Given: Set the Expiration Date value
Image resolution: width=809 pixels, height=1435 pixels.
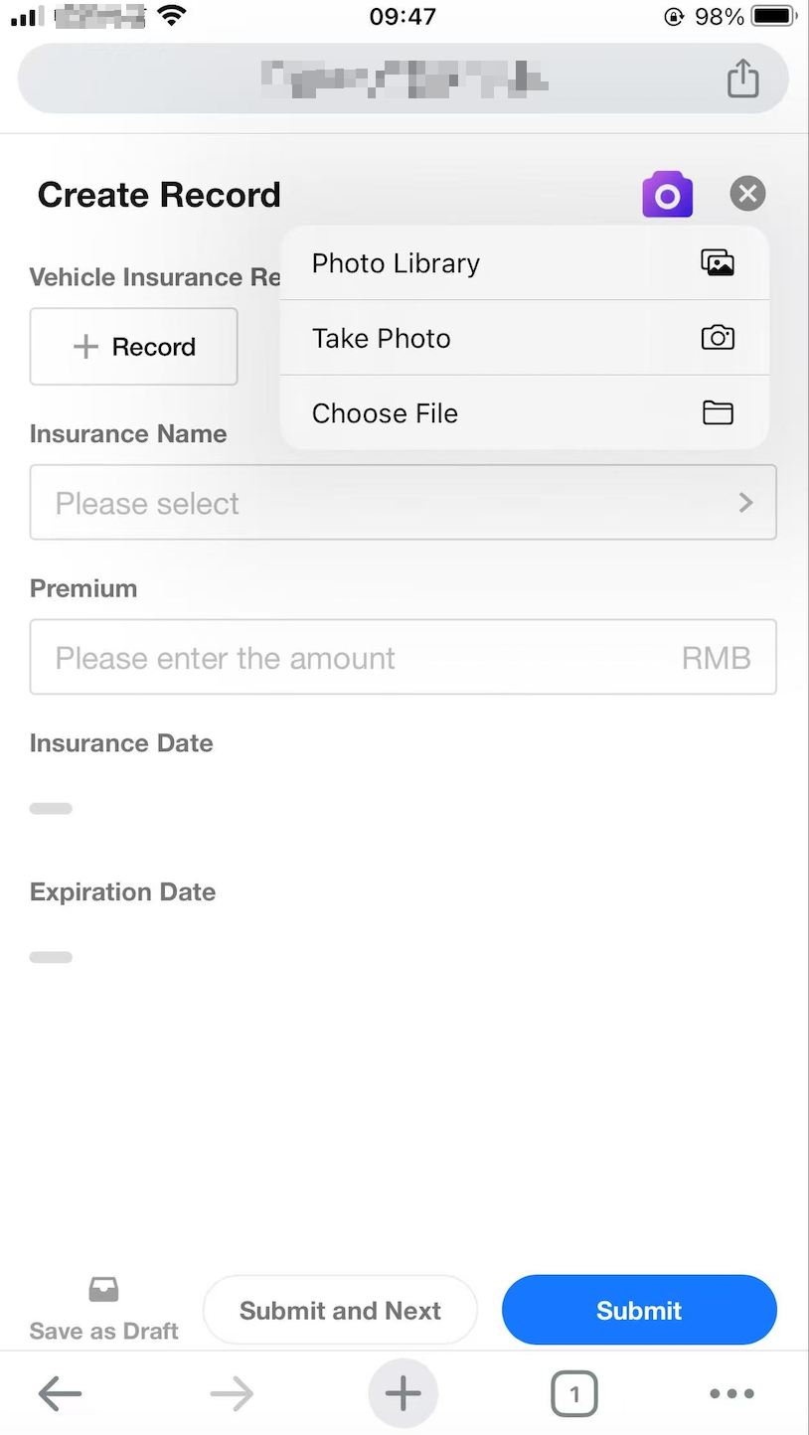Looking at the screenshot, I should coord(52,957).
